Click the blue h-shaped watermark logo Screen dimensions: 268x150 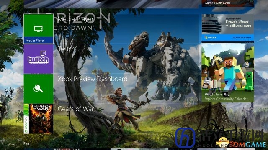[x=185, y=137]
